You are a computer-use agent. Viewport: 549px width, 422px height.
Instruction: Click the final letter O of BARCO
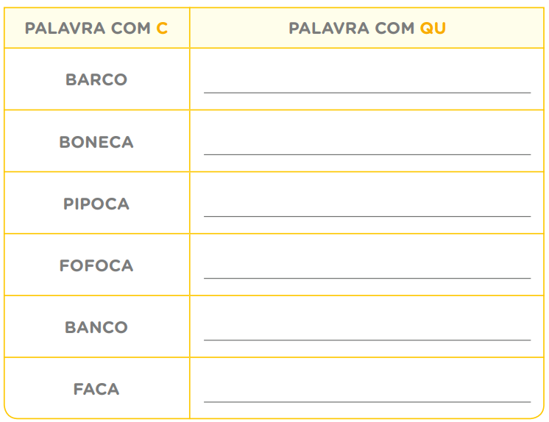(121, 79)
